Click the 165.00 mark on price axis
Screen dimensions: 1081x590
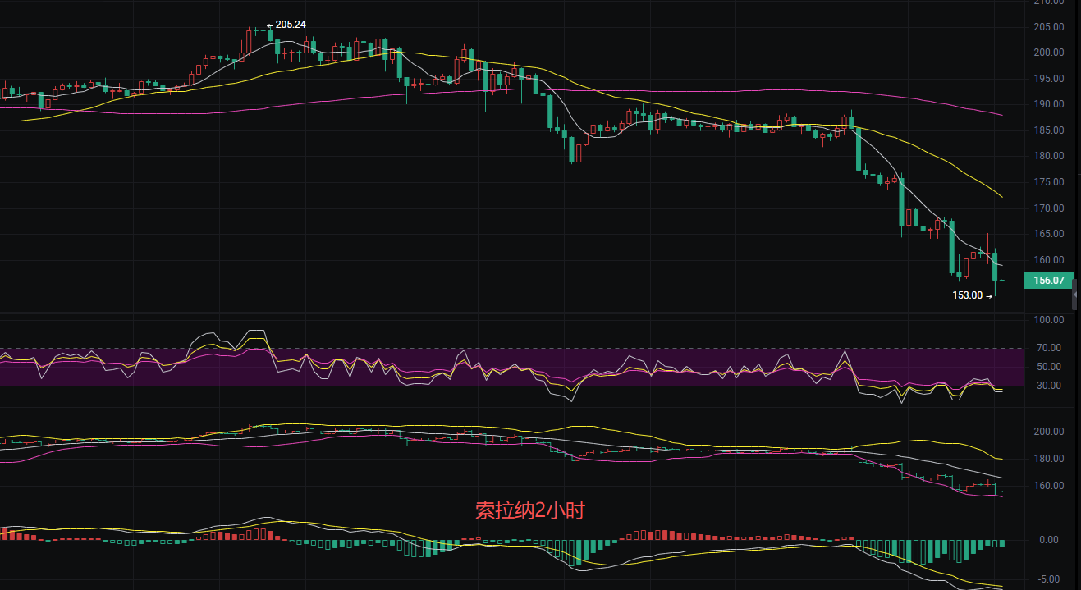pyautogui.click(x=1050, y=234)
